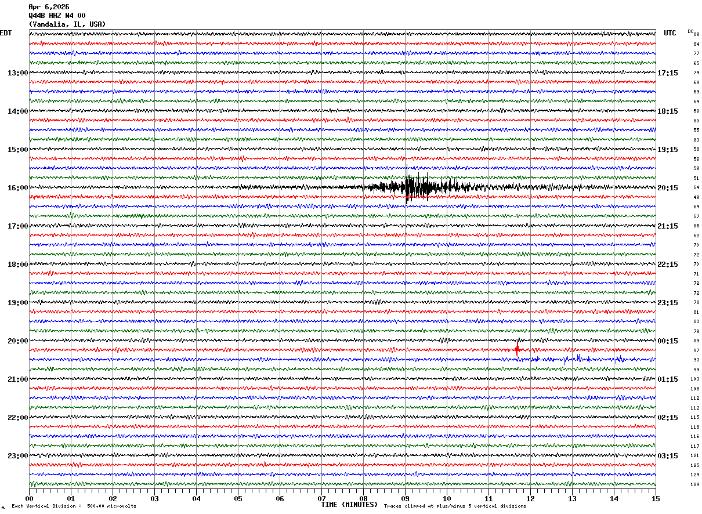Select the 20:15 UTC time label
This screenshot has width=702, height=514.
coord(667,188)
